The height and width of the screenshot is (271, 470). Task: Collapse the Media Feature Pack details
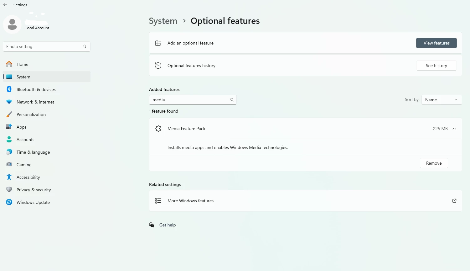(454, 129)
